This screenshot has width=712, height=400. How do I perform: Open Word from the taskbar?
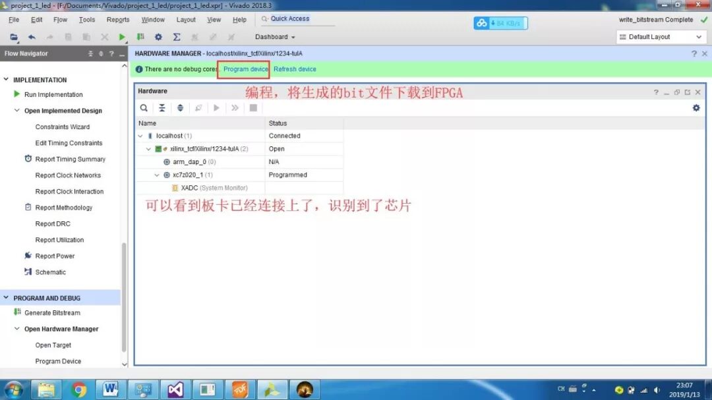pyautogui.click(x=110, y=389)
